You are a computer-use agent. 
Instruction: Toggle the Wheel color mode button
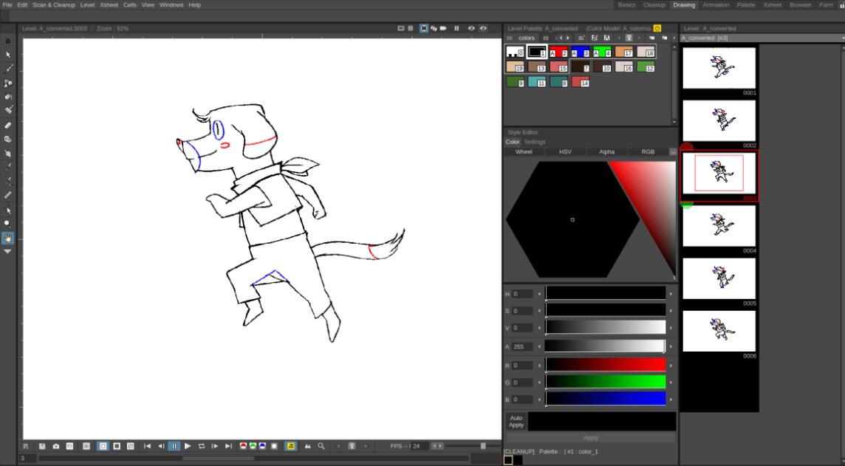pos(524,152)
